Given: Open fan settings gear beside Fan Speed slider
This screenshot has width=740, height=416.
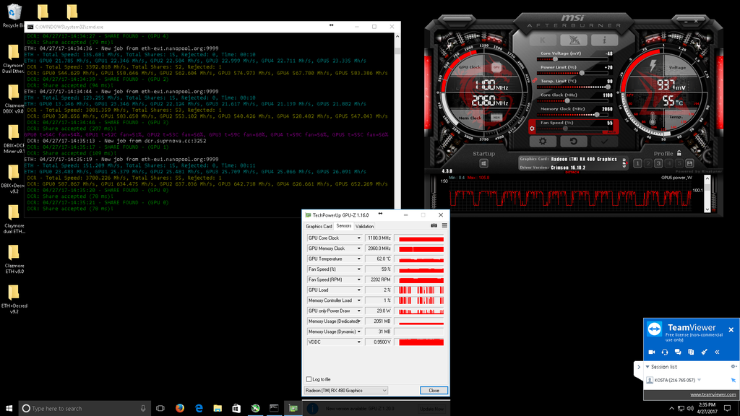Looking at the screenshot, I should 533,129.
